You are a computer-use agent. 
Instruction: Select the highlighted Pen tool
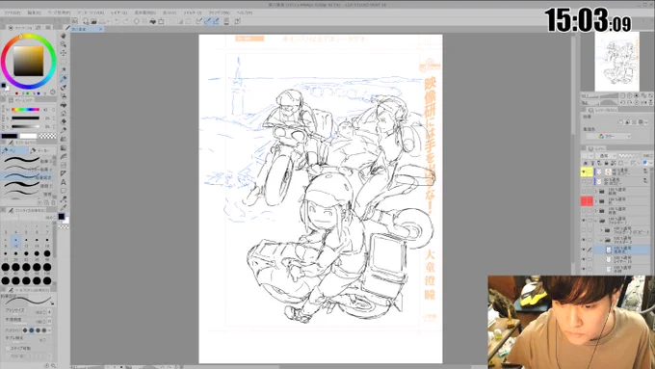(x=63, y=79)
